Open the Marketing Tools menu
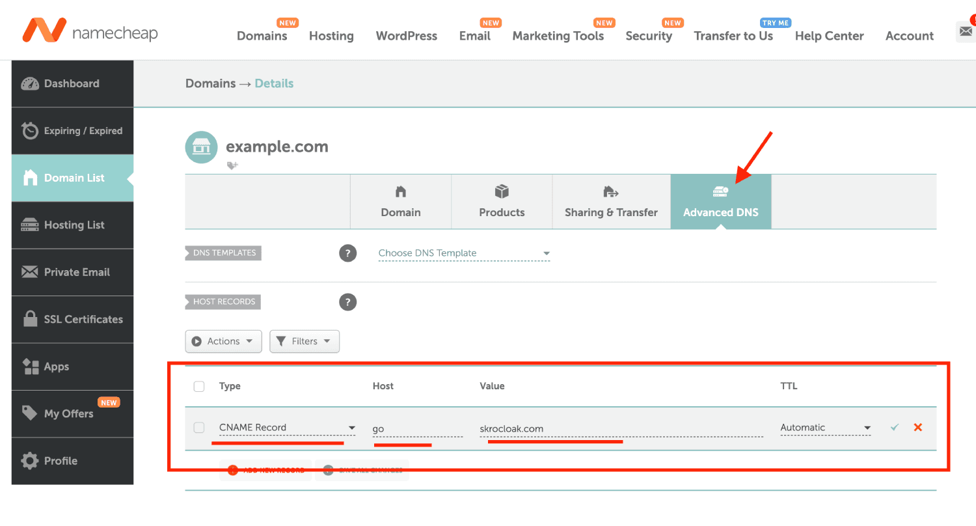Screen dimensions: 976x526 pos(558,36)
